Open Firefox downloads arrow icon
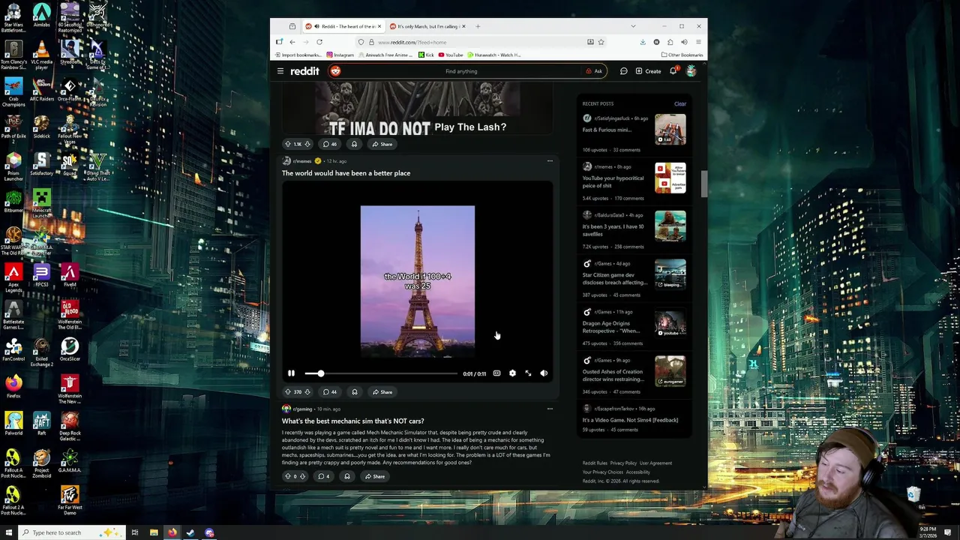Image resolution: width=960 pixels, height=540 pixels. tap(643, 42)
